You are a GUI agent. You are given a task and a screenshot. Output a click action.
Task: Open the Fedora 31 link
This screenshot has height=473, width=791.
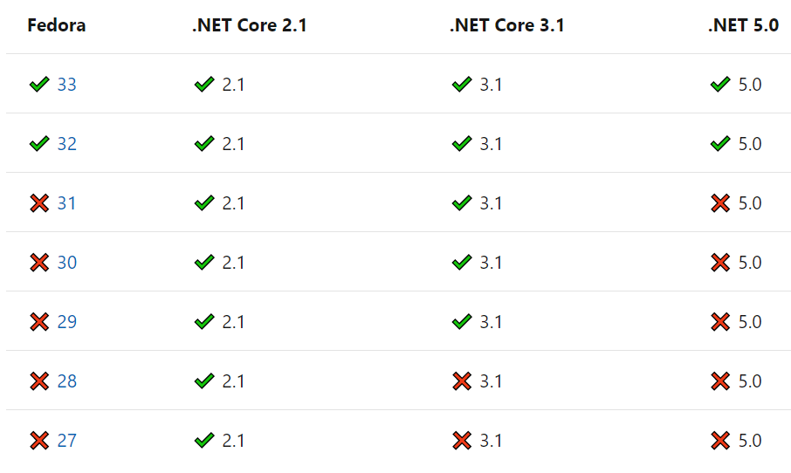click(66, 203)
